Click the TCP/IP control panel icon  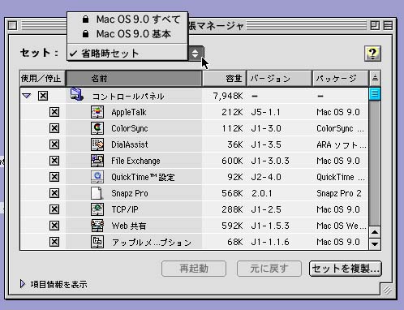(97, 209)
